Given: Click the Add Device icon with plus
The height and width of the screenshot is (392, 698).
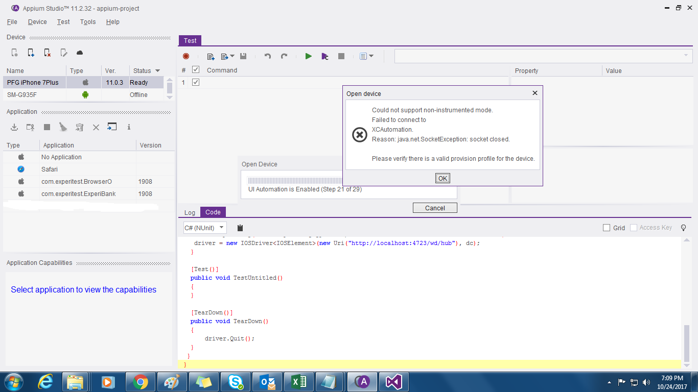Looking at the screenshot, I should [31, 53].
